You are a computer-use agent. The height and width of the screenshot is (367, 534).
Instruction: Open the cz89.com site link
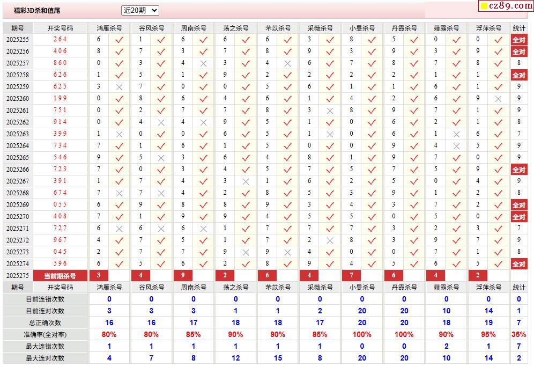(509, 6)
